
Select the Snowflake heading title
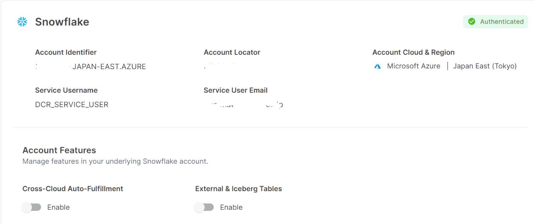coord(62,22)
